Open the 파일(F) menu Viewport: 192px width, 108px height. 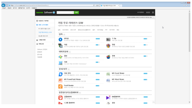(x=4, y=8)
